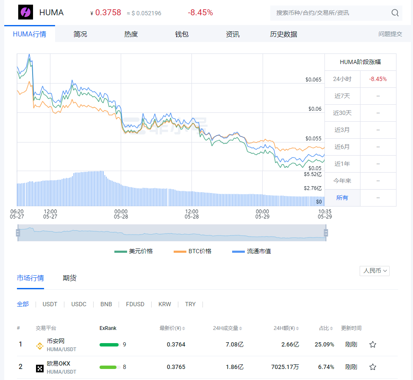Image resolution: width=413 pixels, height=380 pixels.
Task: Favorite the OKX HUMA/USDT row star
Action: 372,367
